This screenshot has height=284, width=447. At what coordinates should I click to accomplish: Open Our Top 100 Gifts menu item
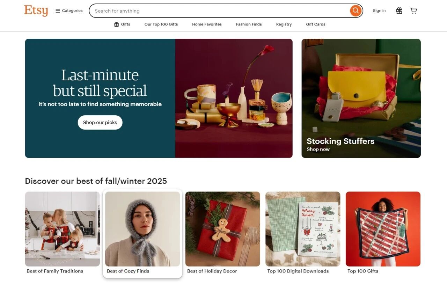[x=161, y=24]
